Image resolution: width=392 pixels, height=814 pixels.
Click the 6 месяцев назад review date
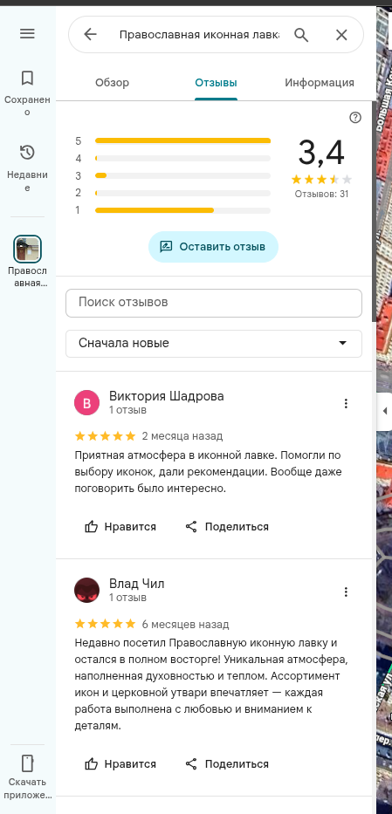point(185,624)
